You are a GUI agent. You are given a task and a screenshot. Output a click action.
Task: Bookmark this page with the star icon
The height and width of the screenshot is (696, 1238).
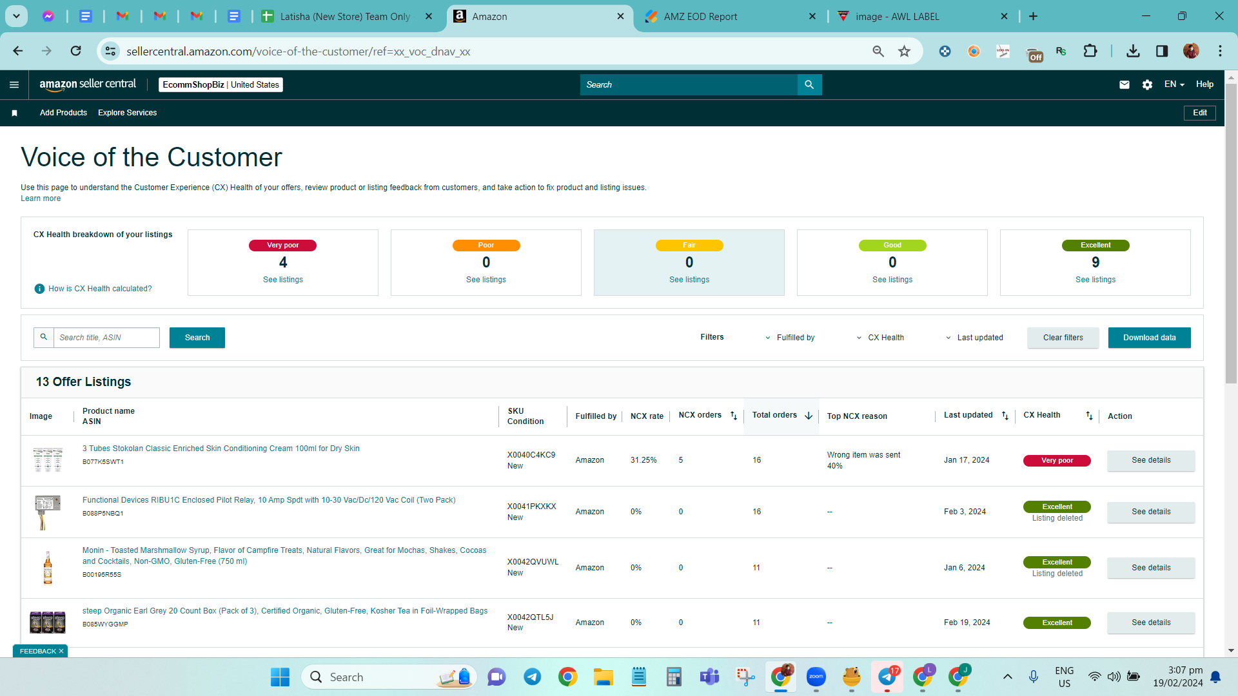pos(905,51)
